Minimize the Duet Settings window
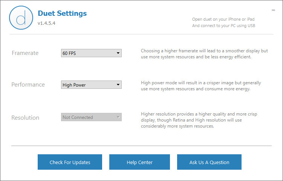 pyautogui.click(x=274, y=10)
